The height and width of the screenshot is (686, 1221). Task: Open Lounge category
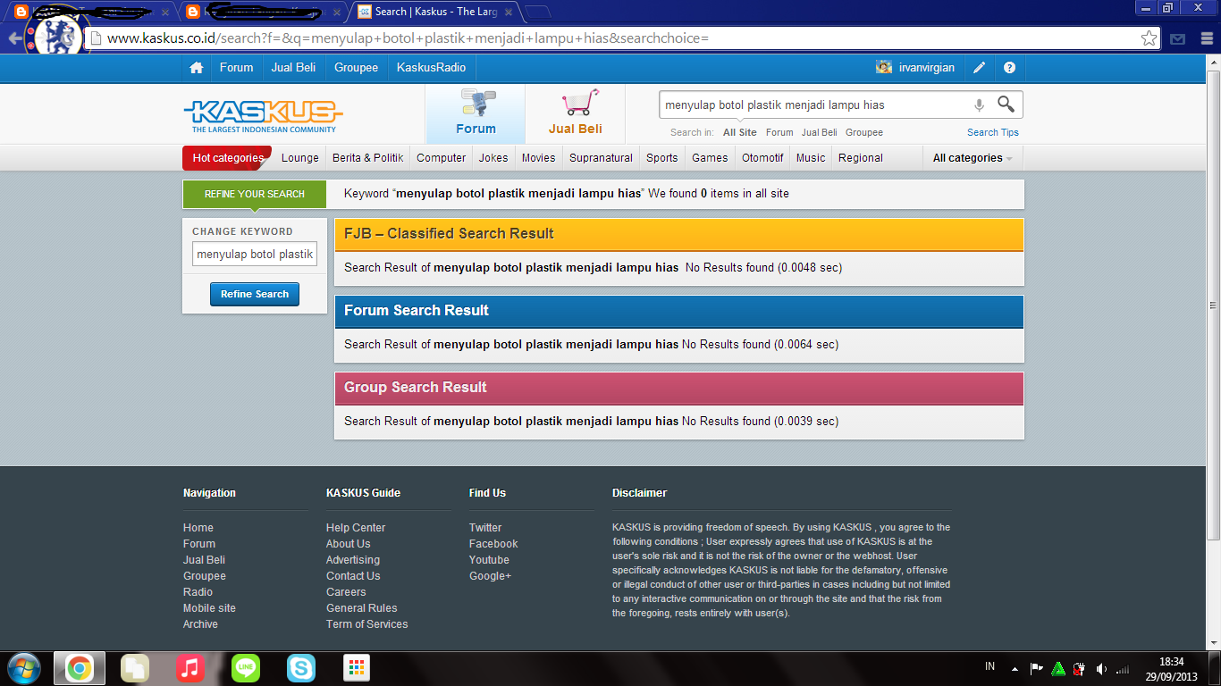(x=300, y=158)
